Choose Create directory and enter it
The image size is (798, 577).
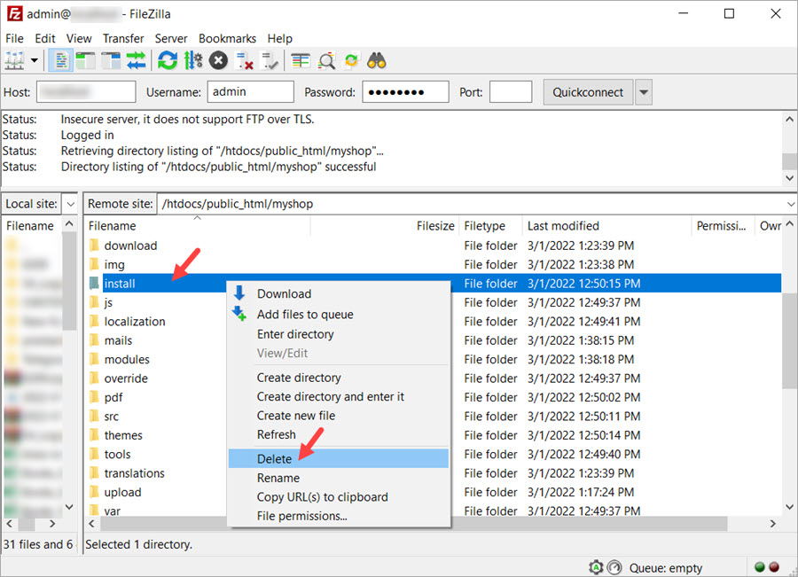pyautogui.click(x=339, y=397)
